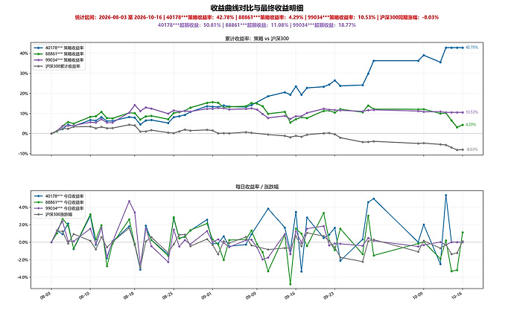Click legend entry 沪深300涨跌幅
Viewport: 514px width, 313px height.
[54, 215]
